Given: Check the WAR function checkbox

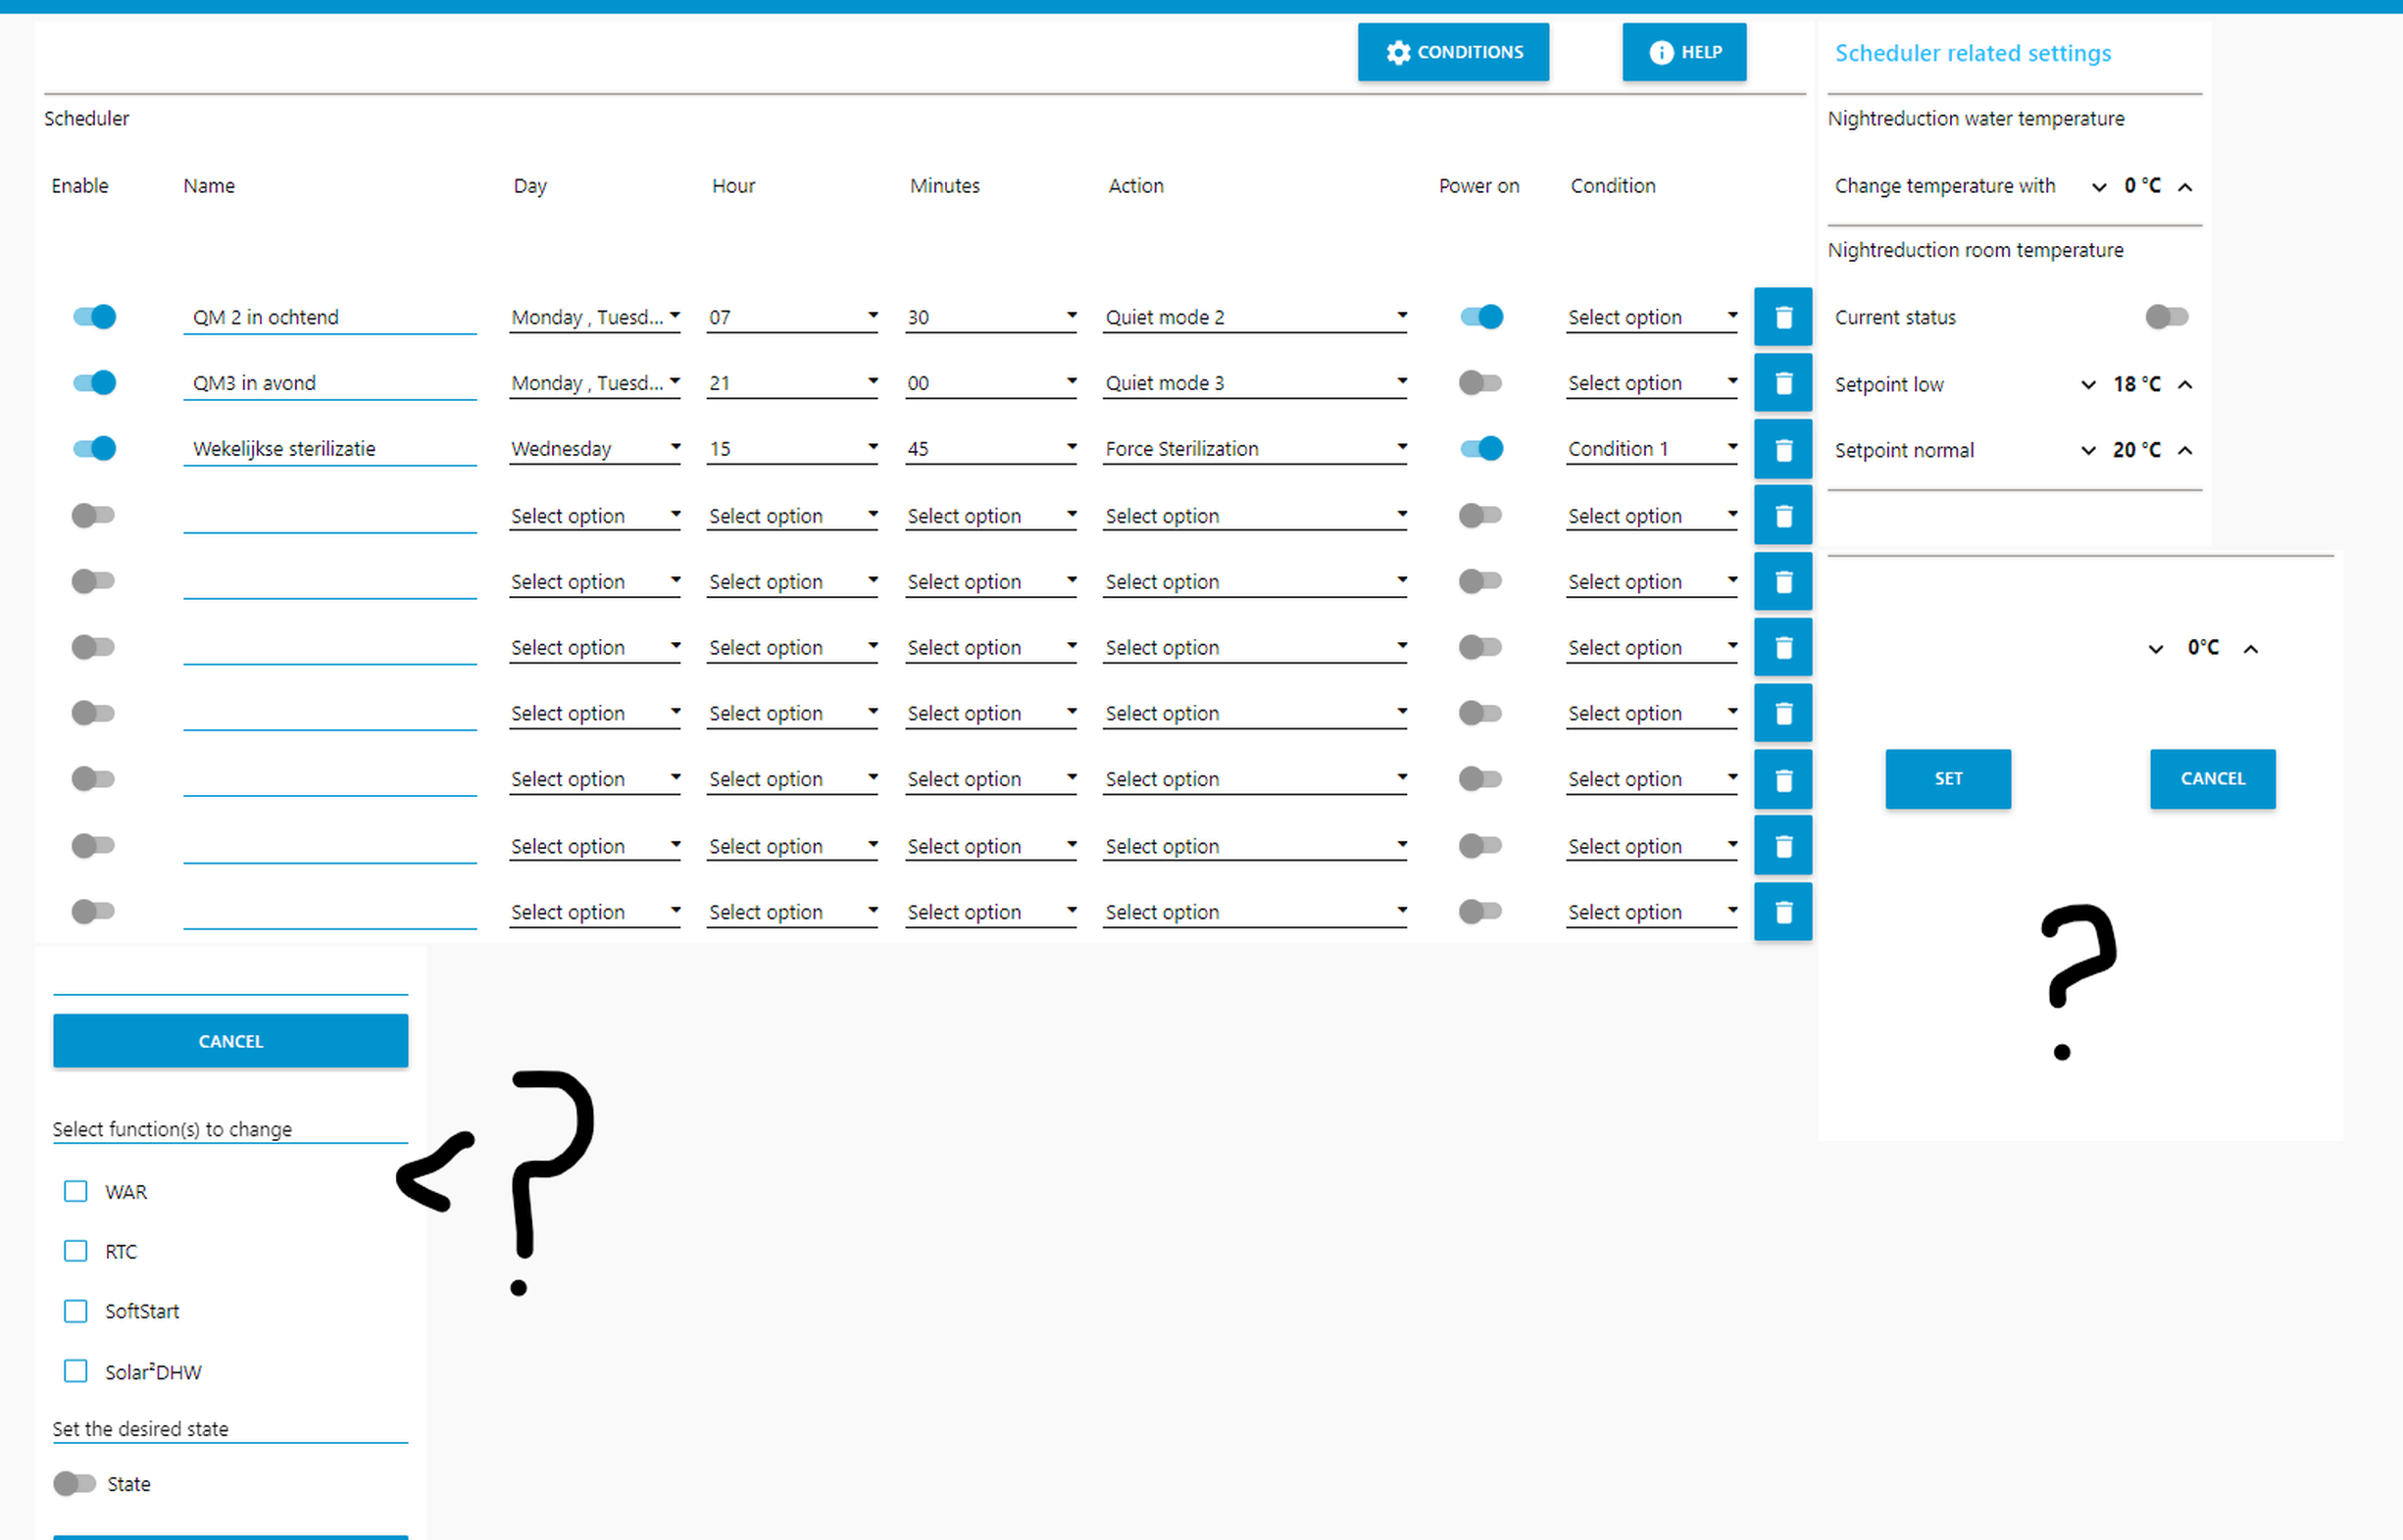Looking at the screenshot, I should tap(75, 1191).
